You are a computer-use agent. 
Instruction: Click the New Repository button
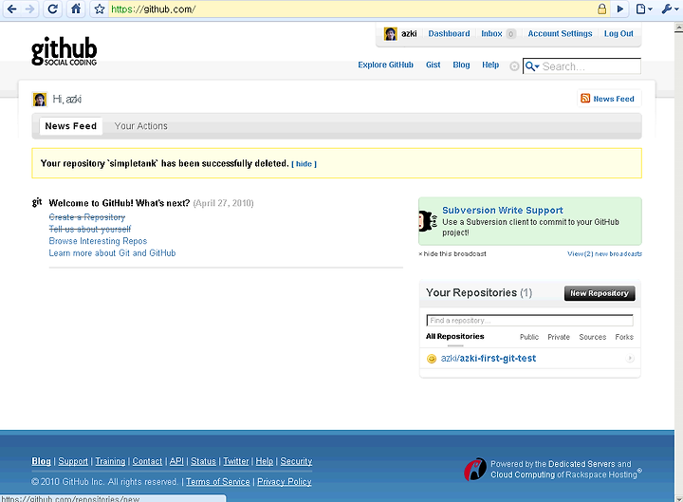[x=600, y=293]
